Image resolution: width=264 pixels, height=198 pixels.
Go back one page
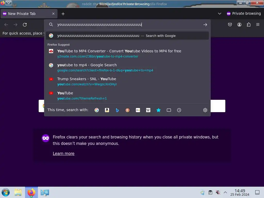(6, 25)
